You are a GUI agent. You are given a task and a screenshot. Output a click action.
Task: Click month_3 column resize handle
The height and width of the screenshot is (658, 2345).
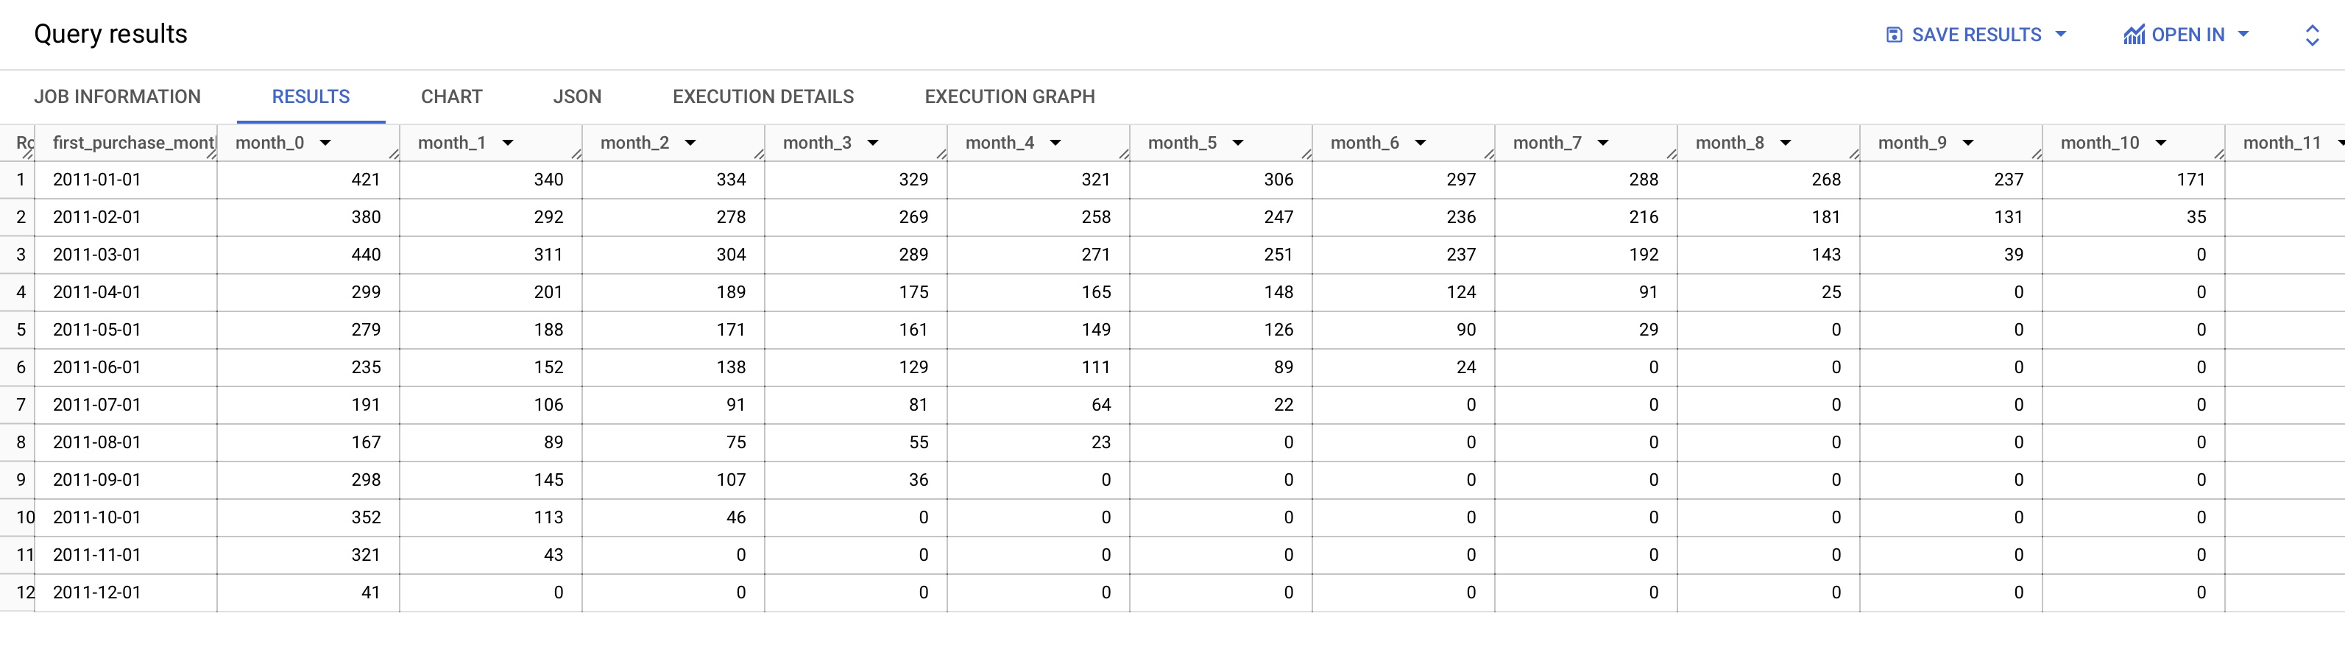942,154
